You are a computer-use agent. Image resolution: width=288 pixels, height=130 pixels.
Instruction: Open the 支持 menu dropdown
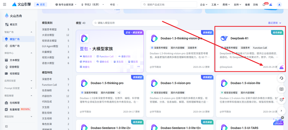tap(237, 5)
